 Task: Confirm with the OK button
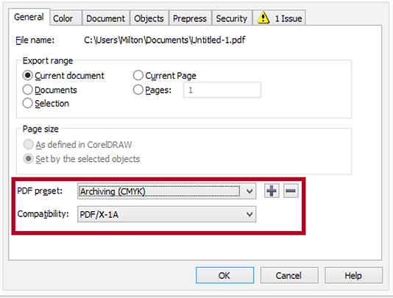(224, 275)
